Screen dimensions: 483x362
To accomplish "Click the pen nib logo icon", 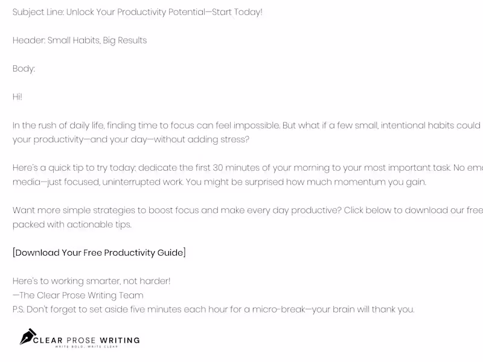I will click(28, 337).
